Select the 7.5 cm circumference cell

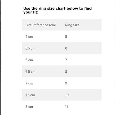click(x=30, y=95)
